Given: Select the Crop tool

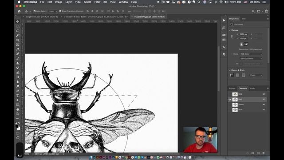Looking at the screenshot, I should click(x=18, y=40).
